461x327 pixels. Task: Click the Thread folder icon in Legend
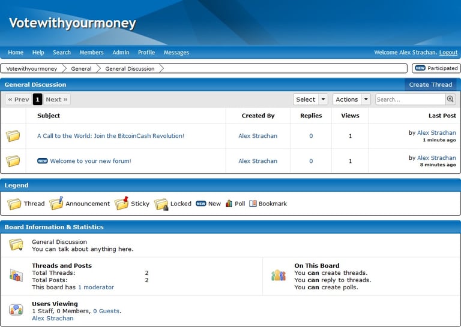pos(14,204)
